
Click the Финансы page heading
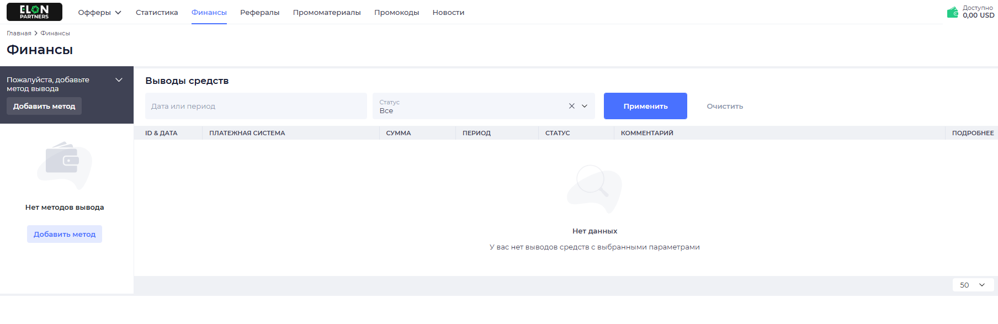point(40,50)
